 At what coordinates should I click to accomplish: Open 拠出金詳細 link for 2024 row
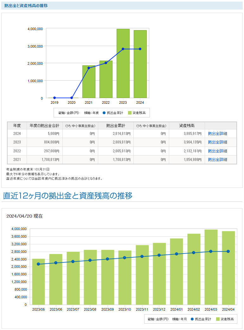click(x=217, y=134)
